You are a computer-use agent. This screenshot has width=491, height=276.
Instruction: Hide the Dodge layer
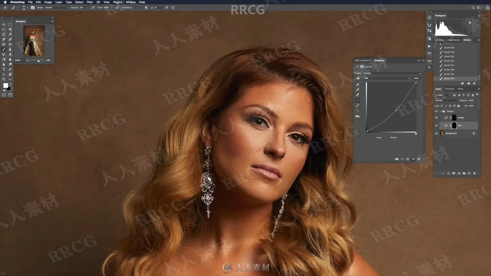click(x=437, y=118)
